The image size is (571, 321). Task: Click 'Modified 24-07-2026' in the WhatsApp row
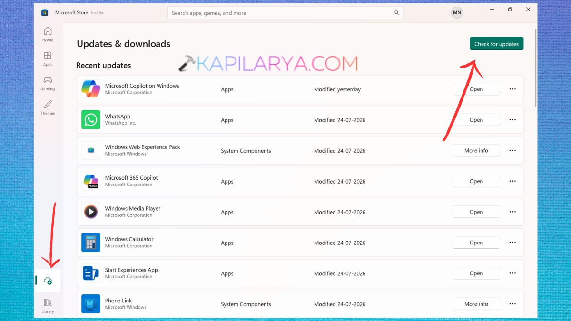[340, 120]
